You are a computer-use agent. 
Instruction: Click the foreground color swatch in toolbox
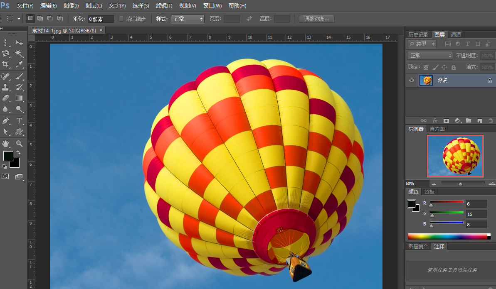point(8,156)
